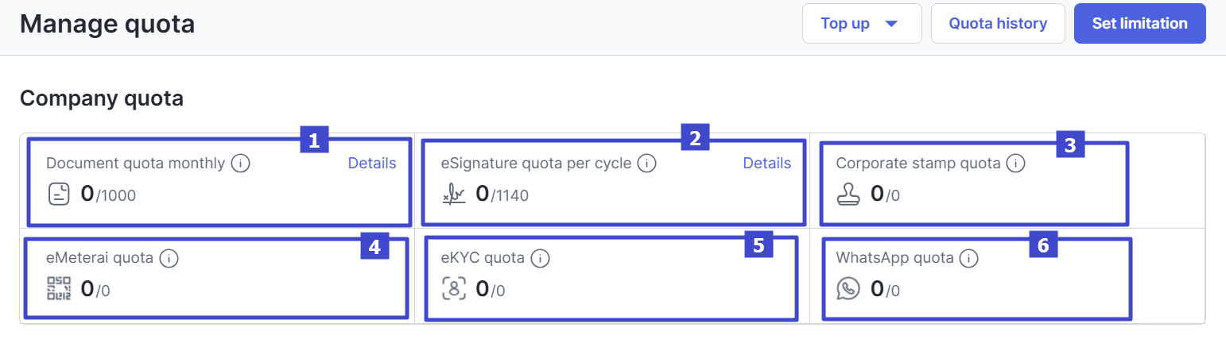The image size is (1226, 339).
Task: Click the face scan icon under eKYC quota
Action: tap(454, 288)
